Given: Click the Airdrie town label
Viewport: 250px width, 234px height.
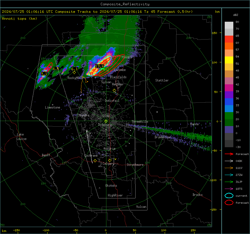Looking at the screenshot, I should coord(109,149).
